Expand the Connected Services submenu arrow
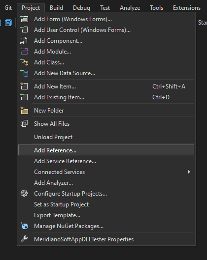 point(189,172)
